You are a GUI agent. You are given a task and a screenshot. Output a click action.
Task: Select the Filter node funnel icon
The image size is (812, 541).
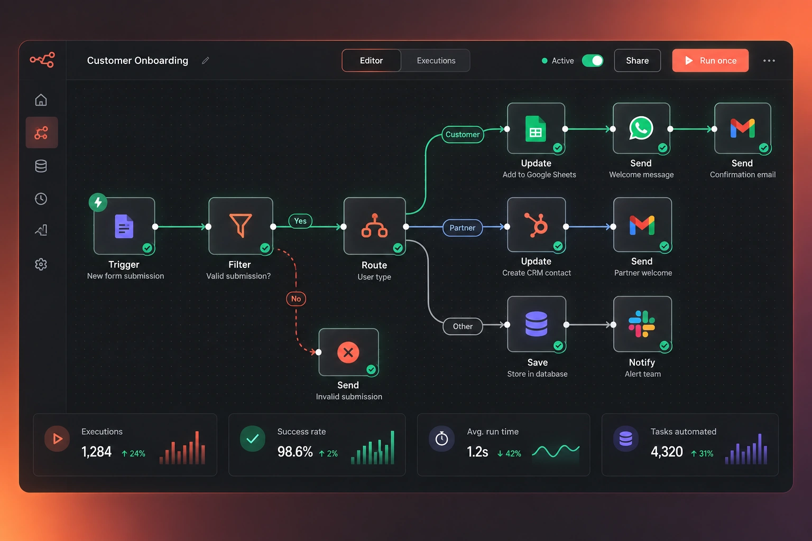[241, 226]
